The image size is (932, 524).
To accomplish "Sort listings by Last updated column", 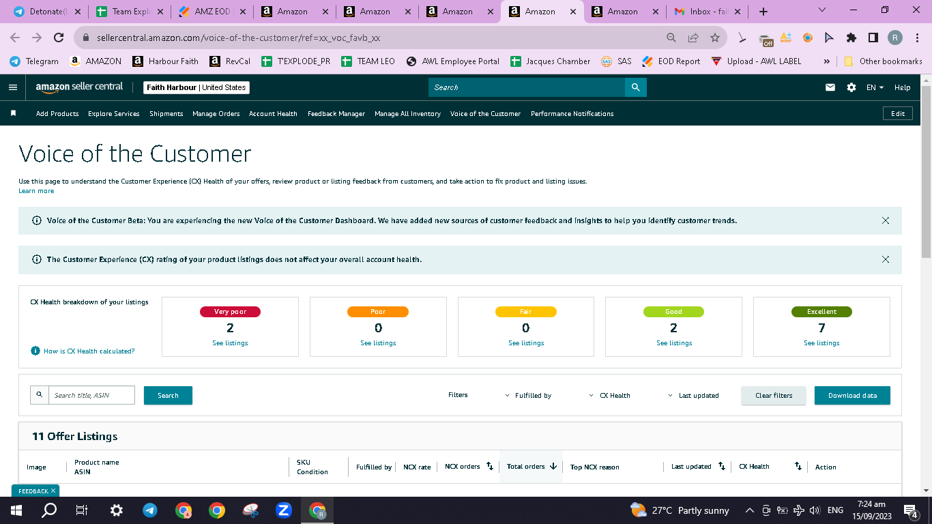I will (x=722, y=466).
